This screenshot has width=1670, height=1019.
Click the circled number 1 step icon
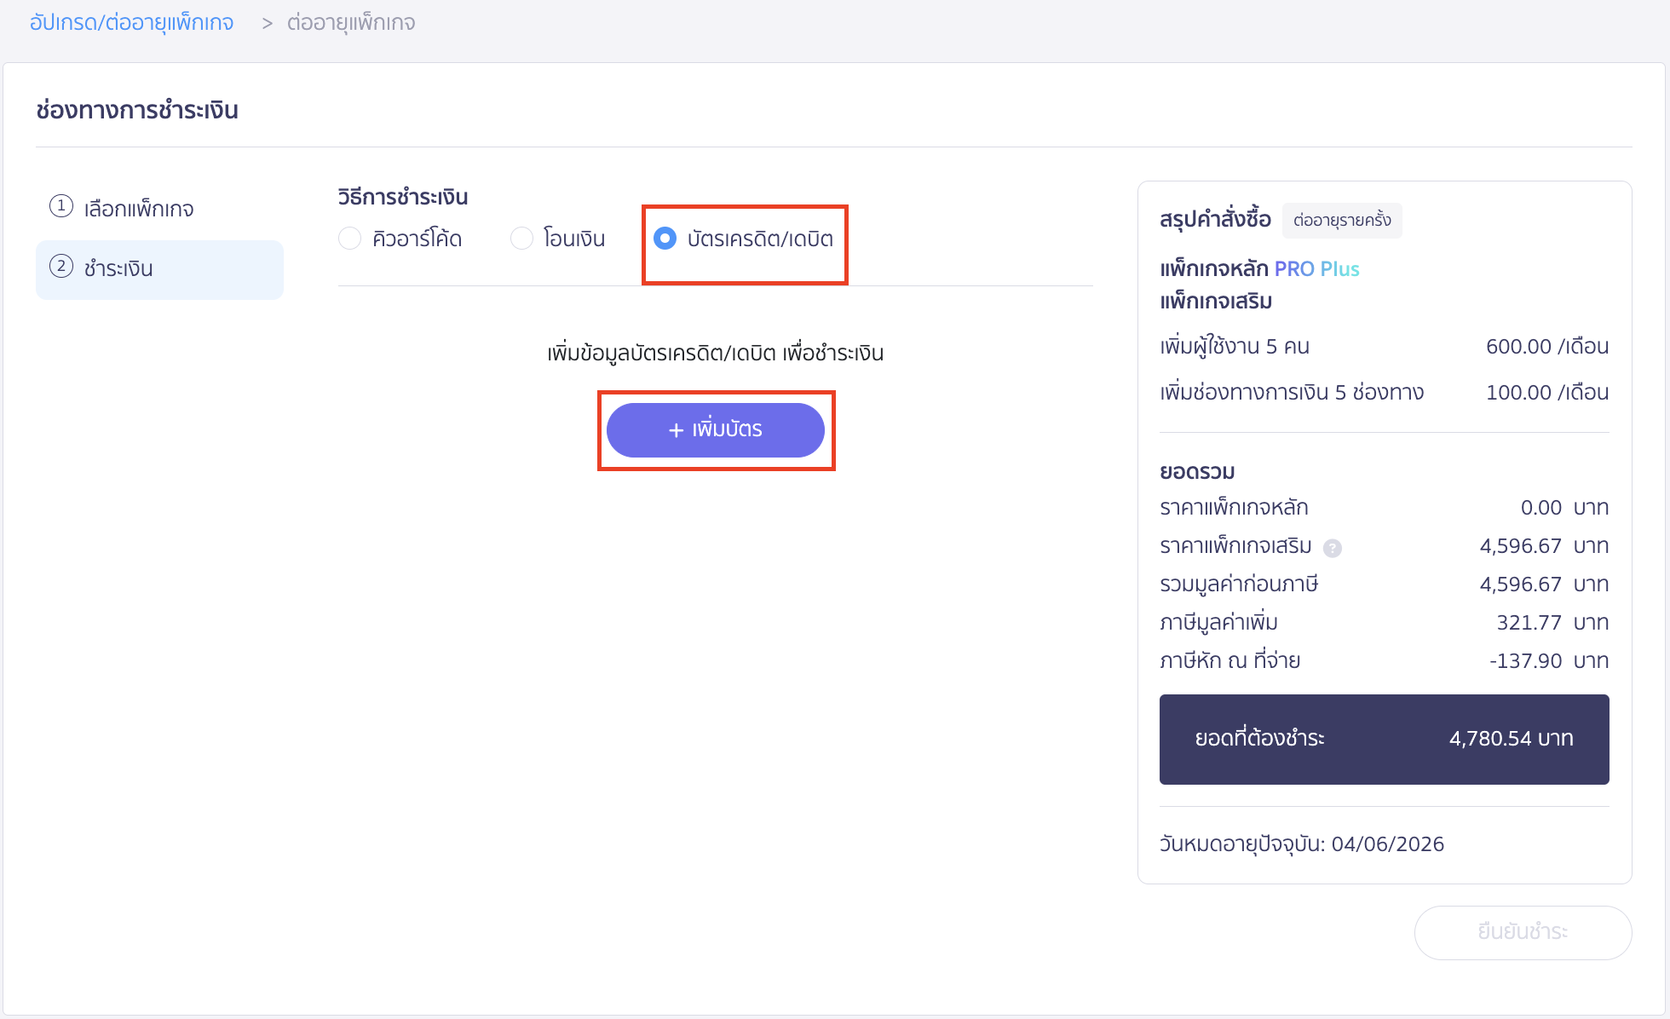[60, 207]
